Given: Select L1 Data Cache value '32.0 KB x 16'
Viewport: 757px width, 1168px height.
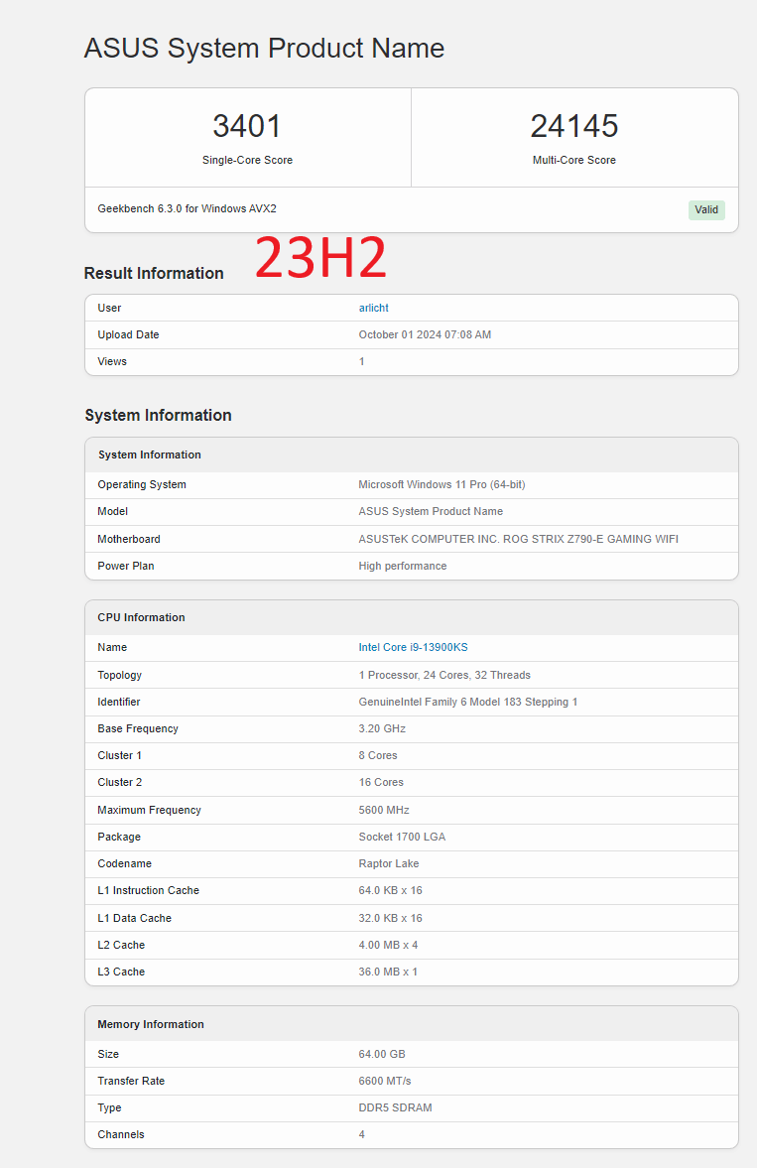Looking at the screenshot, I should (x=391, y=918).
